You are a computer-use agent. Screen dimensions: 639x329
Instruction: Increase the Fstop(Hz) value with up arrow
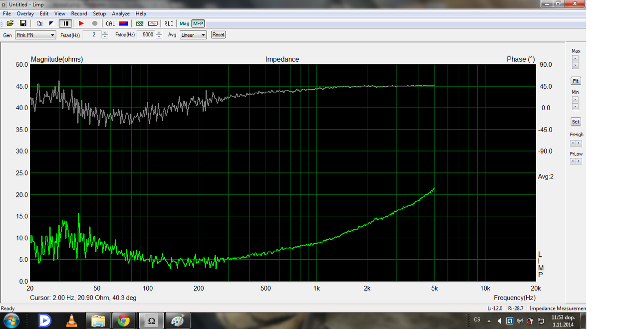coord(159,33)
